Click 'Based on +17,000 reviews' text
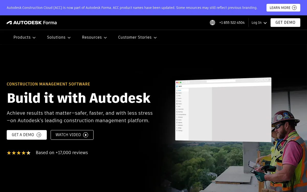 click(62, 153)
